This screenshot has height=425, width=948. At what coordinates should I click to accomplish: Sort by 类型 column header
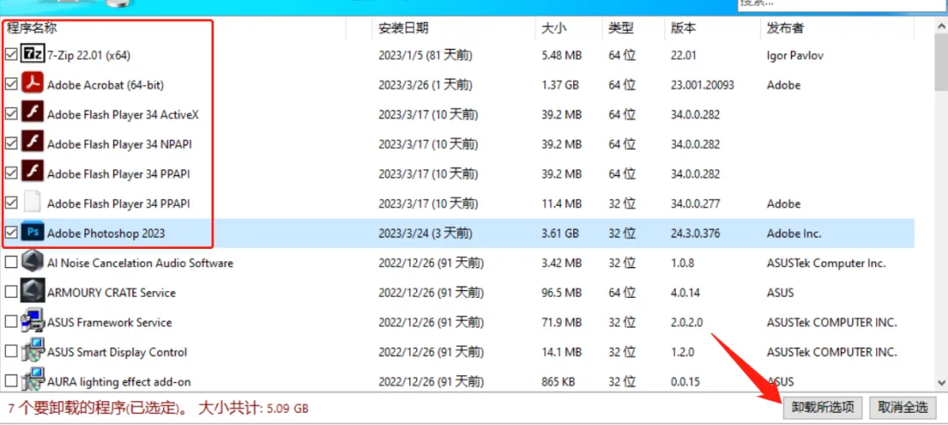point(621,28)
